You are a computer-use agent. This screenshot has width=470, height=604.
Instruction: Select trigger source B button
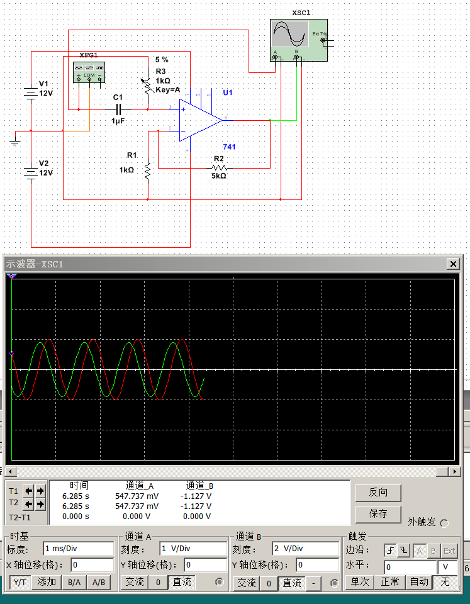(434, 551)
